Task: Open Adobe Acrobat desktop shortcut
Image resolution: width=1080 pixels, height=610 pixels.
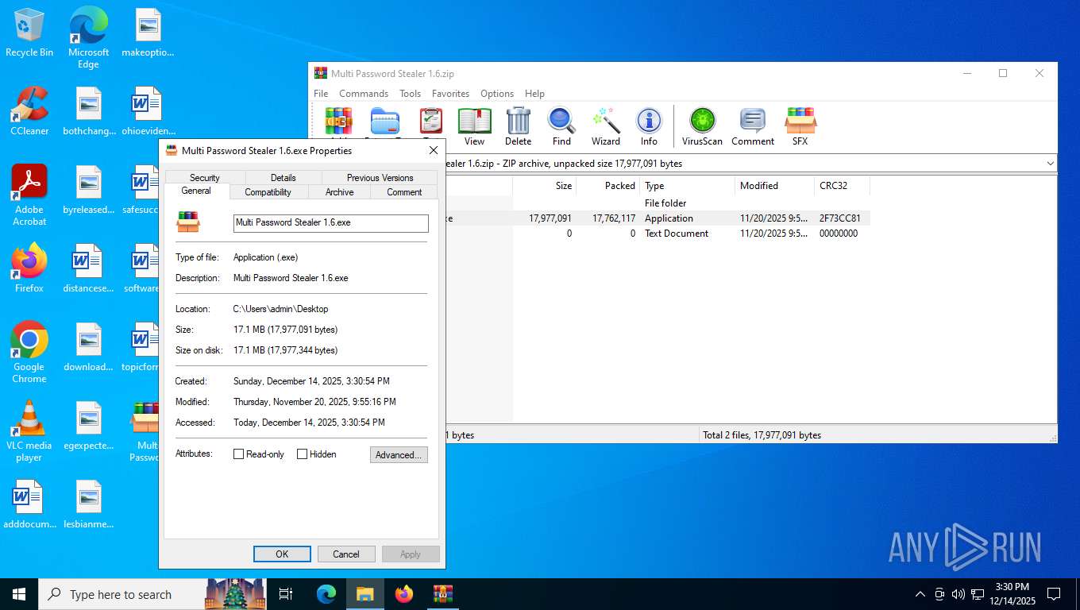Action: [x=29, y=195]
